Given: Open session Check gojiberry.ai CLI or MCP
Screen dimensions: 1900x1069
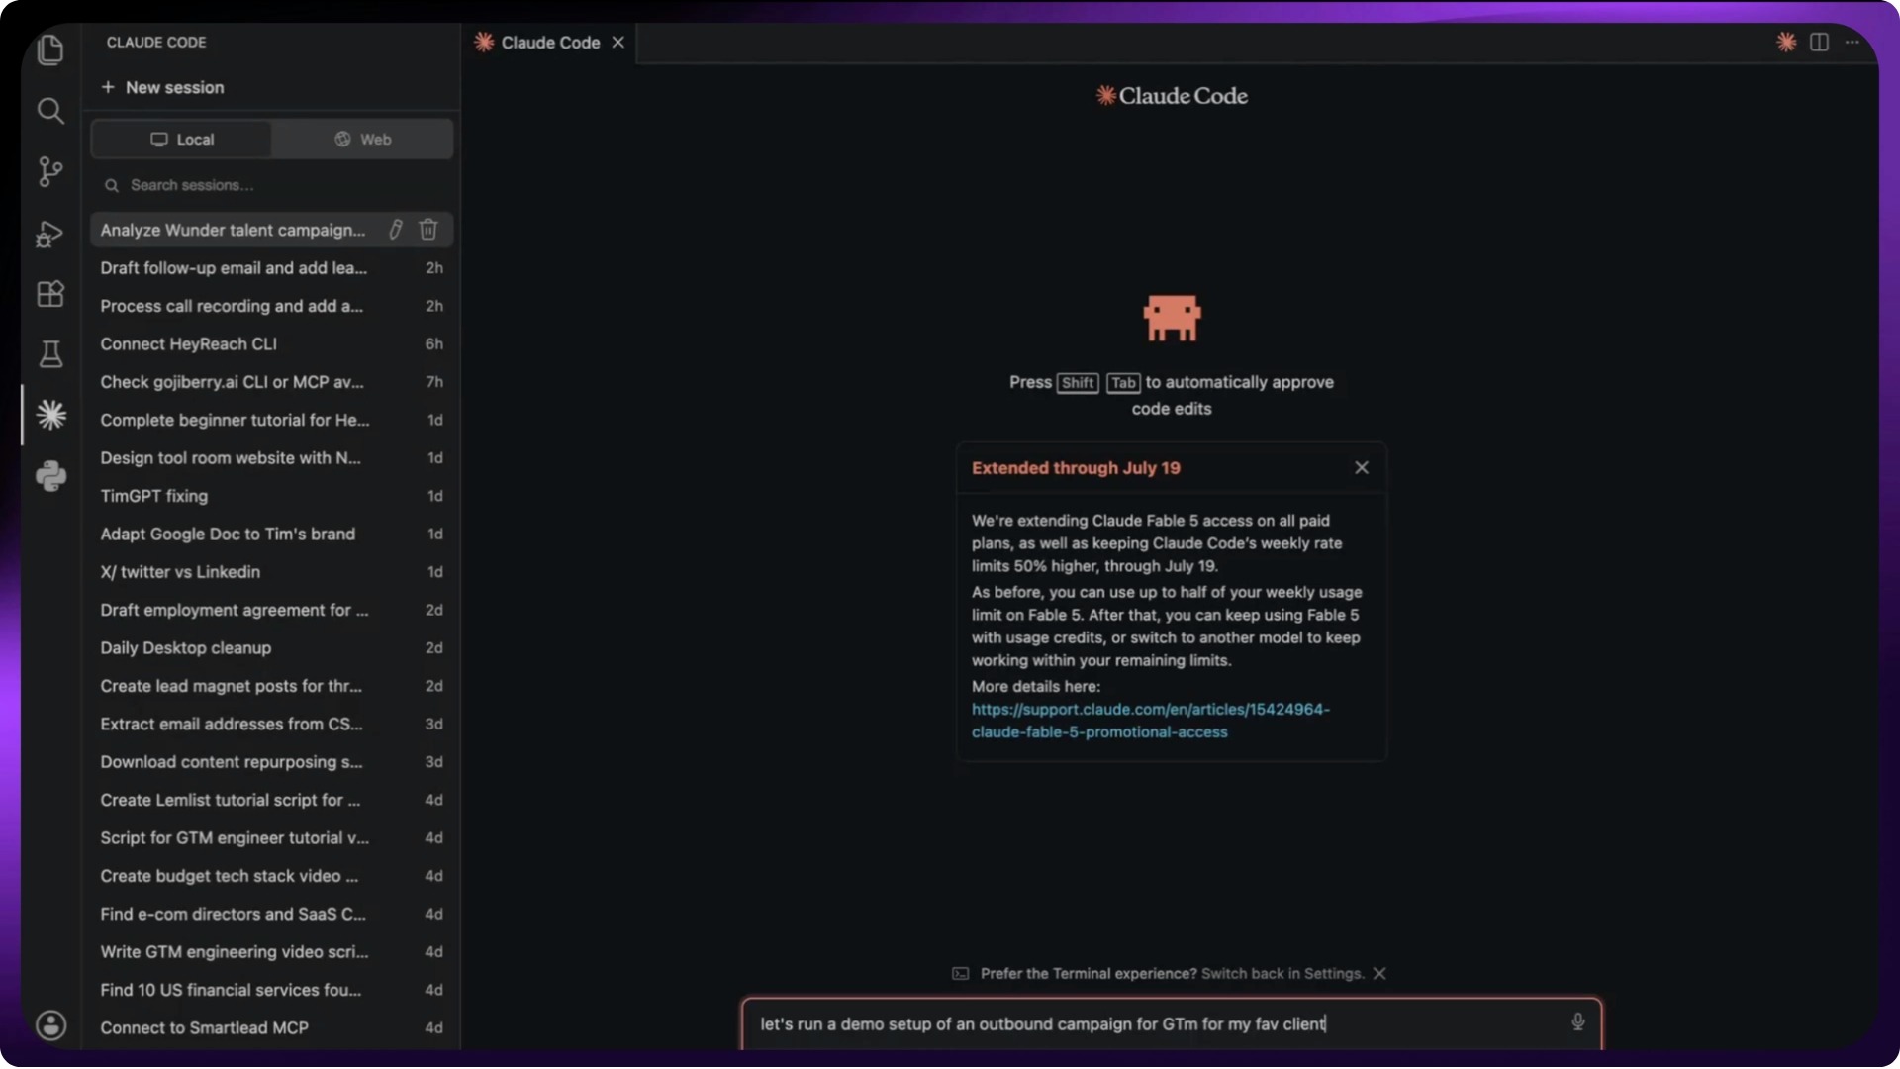Looking at the screenshot, I should (272, 382).
